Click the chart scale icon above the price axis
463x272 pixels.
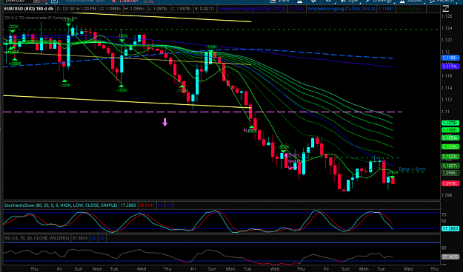pyautogui.click(x=445, y=9)
